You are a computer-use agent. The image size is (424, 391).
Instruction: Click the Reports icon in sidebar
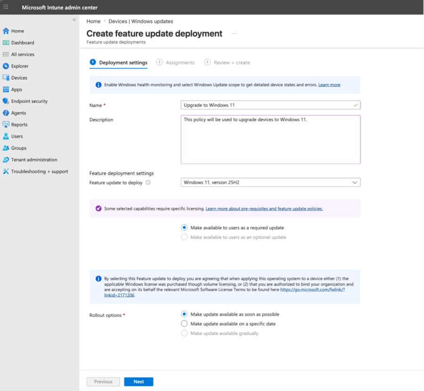click(6, 125)
